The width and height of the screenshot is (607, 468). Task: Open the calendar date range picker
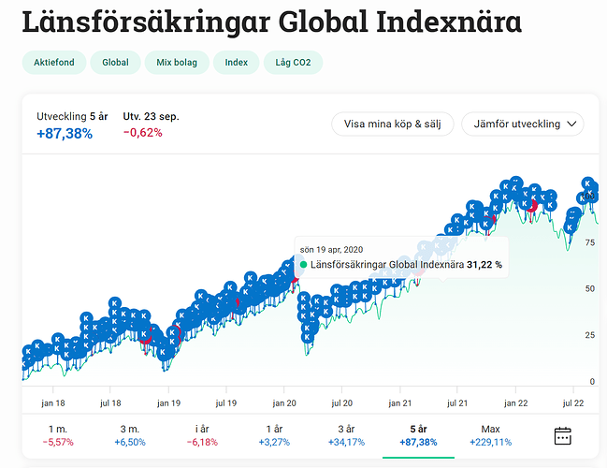tap(562, 435)
